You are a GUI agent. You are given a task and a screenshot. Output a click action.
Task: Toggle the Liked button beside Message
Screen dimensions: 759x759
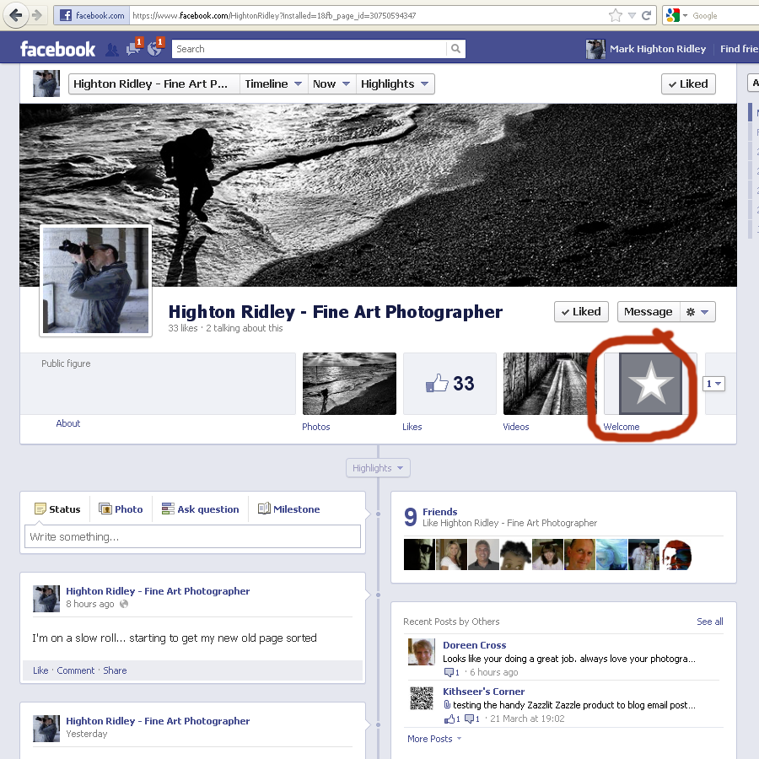pyautogui.click(x=581, y=312)
